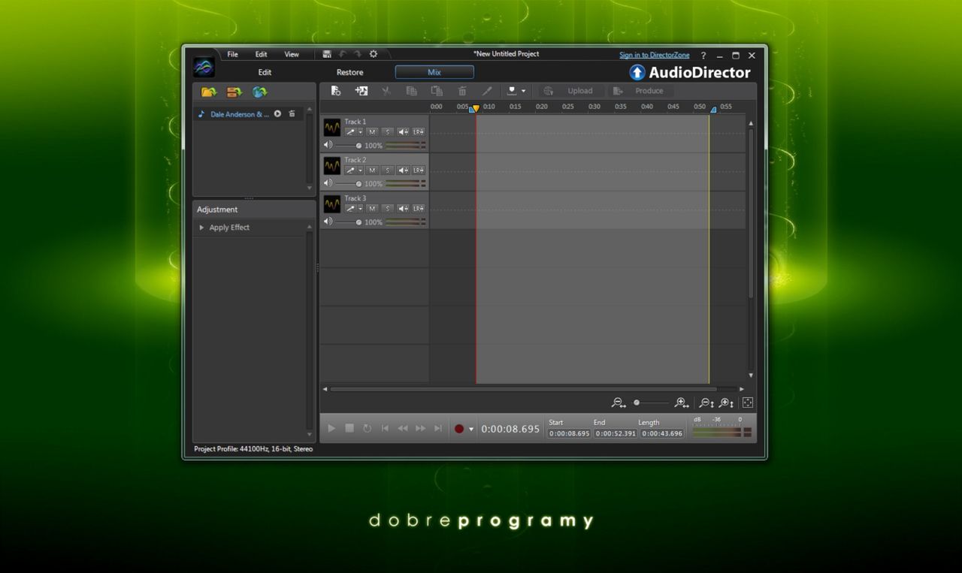Click the redo arrow icon

[358, 54]
